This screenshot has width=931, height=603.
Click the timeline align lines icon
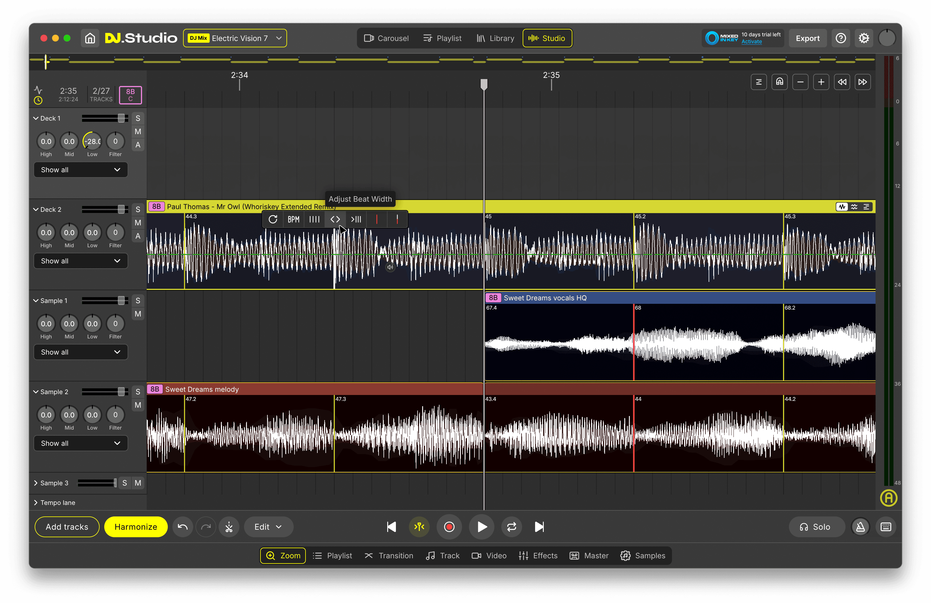(x=759, y=82)
